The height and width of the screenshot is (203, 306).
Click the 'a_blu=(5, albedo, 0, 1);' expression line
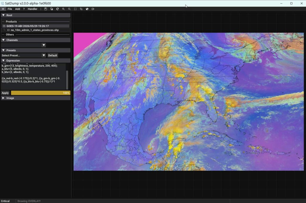pos(15,69)
